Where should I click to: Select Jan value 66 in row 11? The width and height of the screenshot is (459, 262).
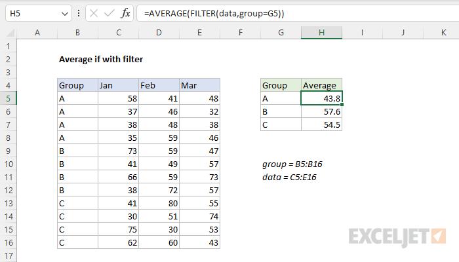118,178
